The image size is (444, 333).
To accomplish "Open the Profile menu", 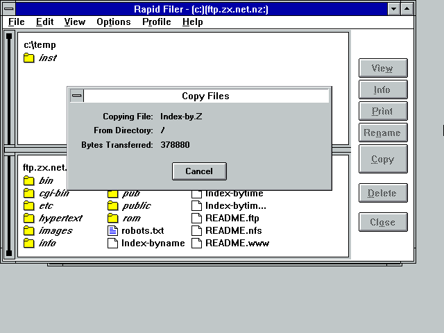I will pos(157,22).
